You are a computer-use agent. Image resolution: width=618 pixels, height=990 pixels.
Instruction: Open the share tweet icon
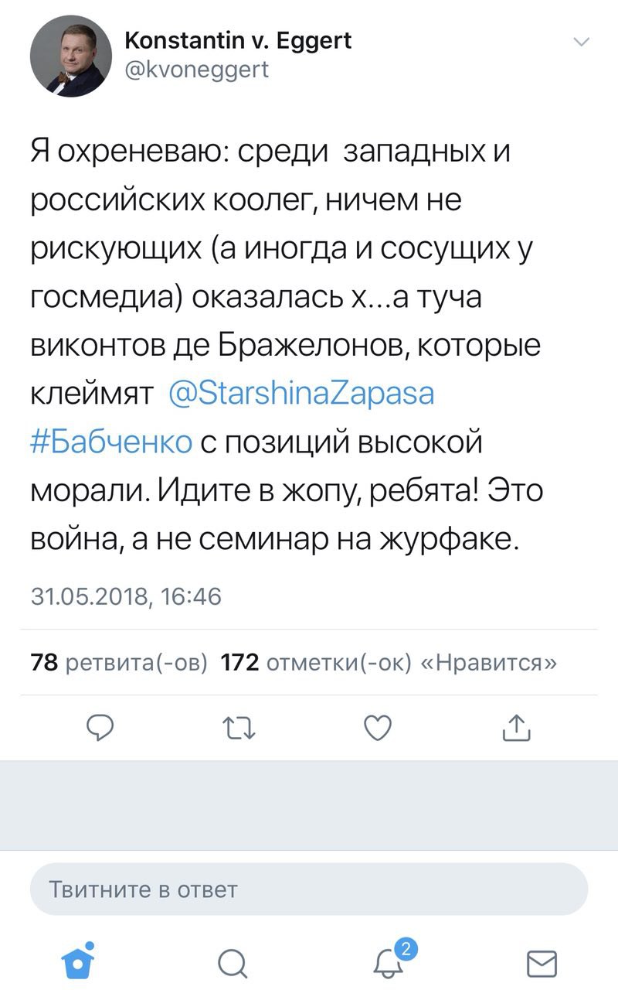point(516,726)
